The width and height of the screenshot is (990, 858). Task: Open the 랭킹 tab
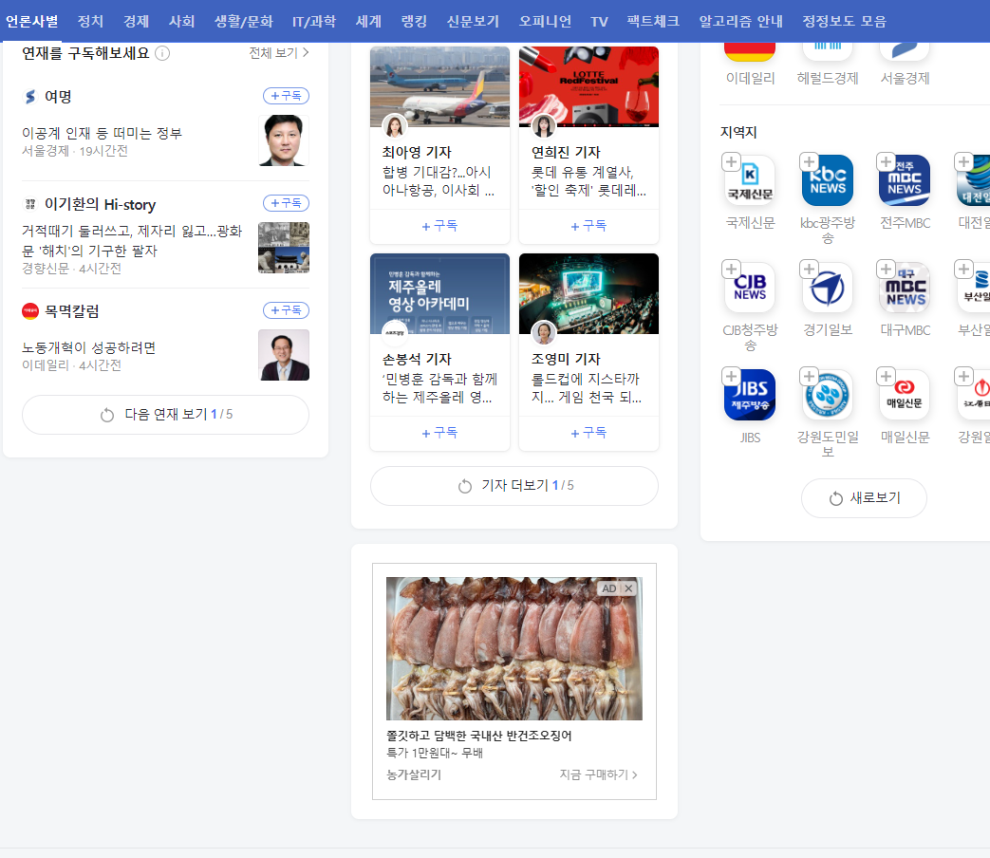[x=414, y=22]
